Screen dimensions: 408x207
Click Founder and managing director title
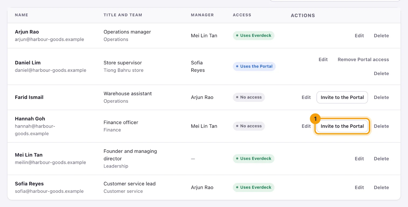(x=130, y=155)
